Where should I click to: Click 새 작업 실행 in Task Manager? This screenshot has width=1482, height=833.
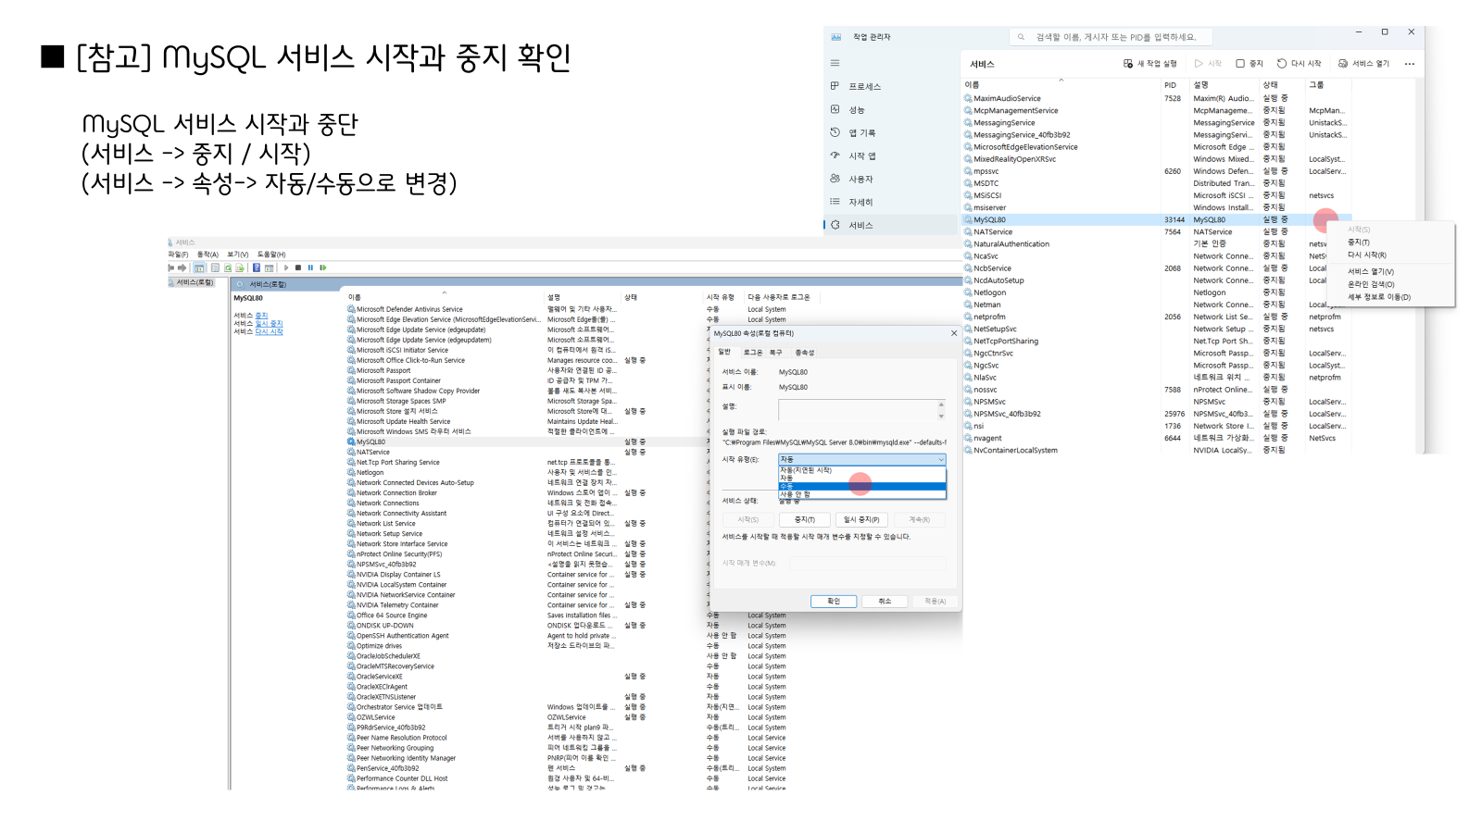tap(1149, 64)
